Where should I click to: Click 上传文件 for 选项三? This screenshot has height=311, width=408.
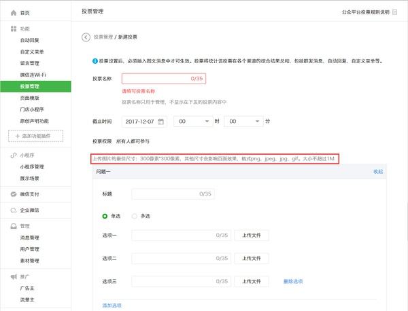(252, 281)
